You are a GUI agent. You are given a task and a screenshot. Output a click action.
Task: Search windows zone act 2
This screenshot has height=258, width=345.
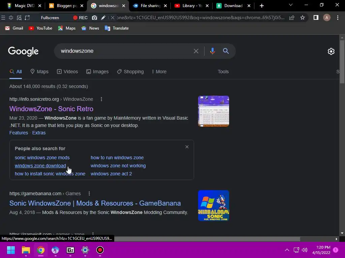(x=111, y=174)
